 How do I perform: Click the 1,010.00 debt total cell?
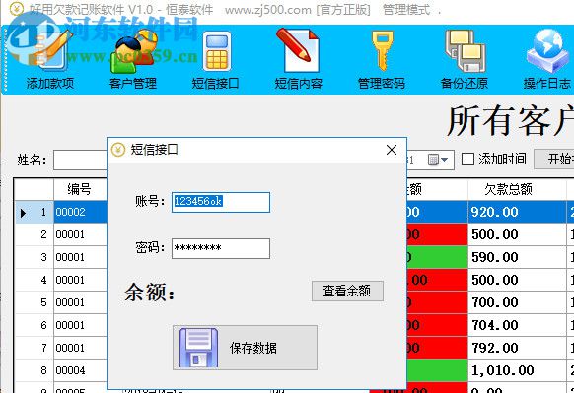click(x=517, y=370)
